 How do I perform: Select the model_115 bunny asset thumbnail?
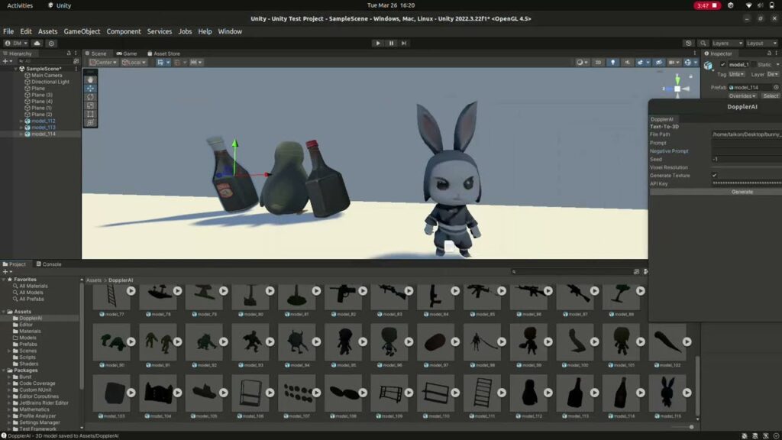pyautogui.click(x=667, y=391)
